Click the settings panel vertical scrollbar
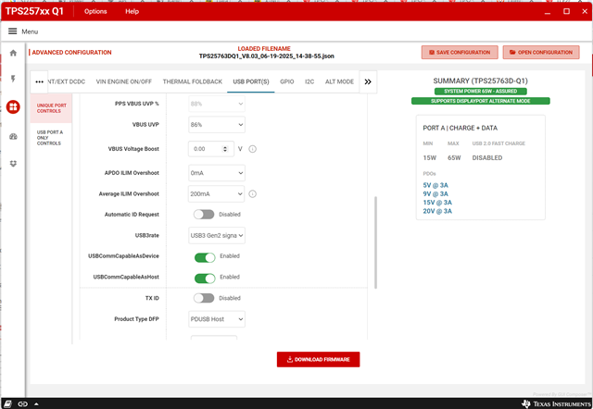Screen dimensions: 593x409 click(x=375, y=242)
